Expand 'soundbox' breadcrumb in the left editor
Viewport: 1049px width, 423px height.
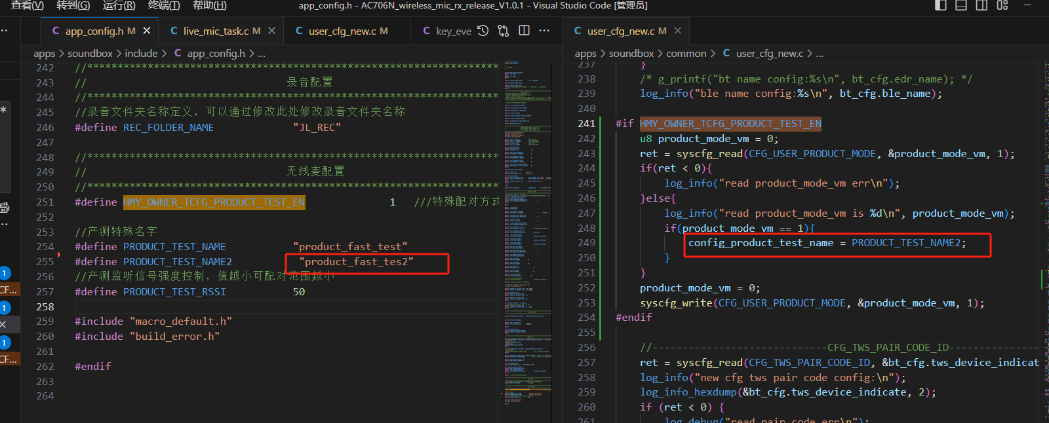coord(90,54)
